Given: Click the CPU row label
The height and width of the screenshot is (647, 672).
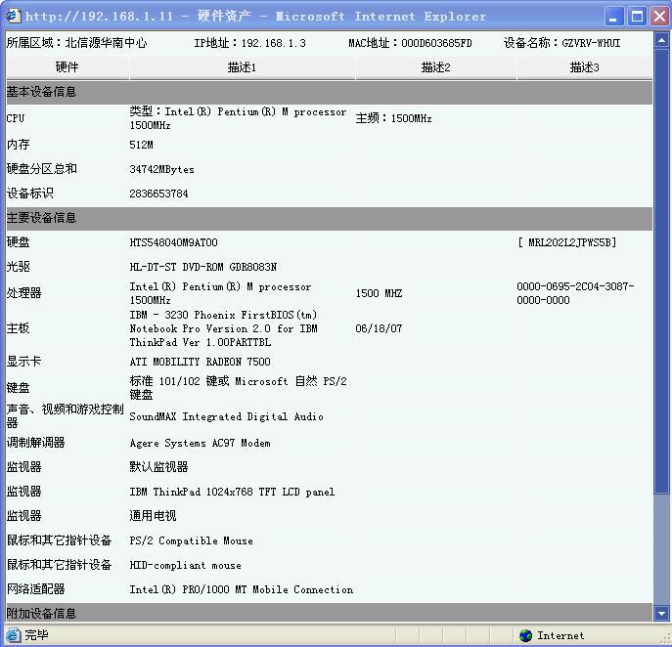Looking at the screenshot, I should coord(16,118).
